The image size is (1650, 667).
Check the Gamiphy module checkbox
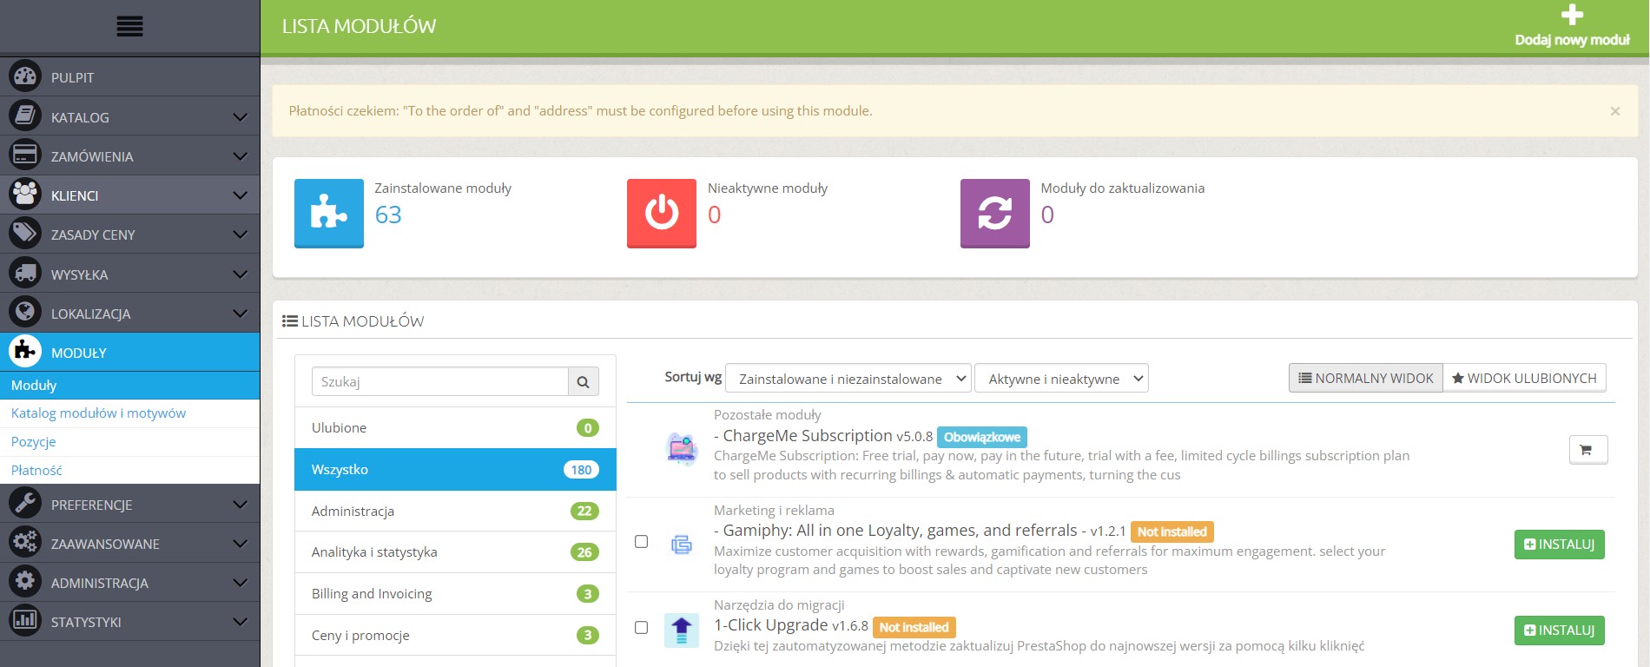(x=642, y=542)
